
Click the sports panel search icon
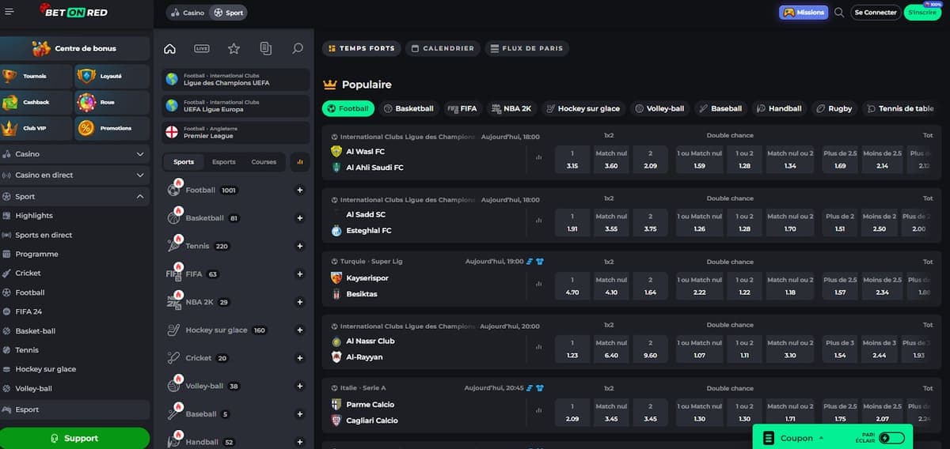298,48
